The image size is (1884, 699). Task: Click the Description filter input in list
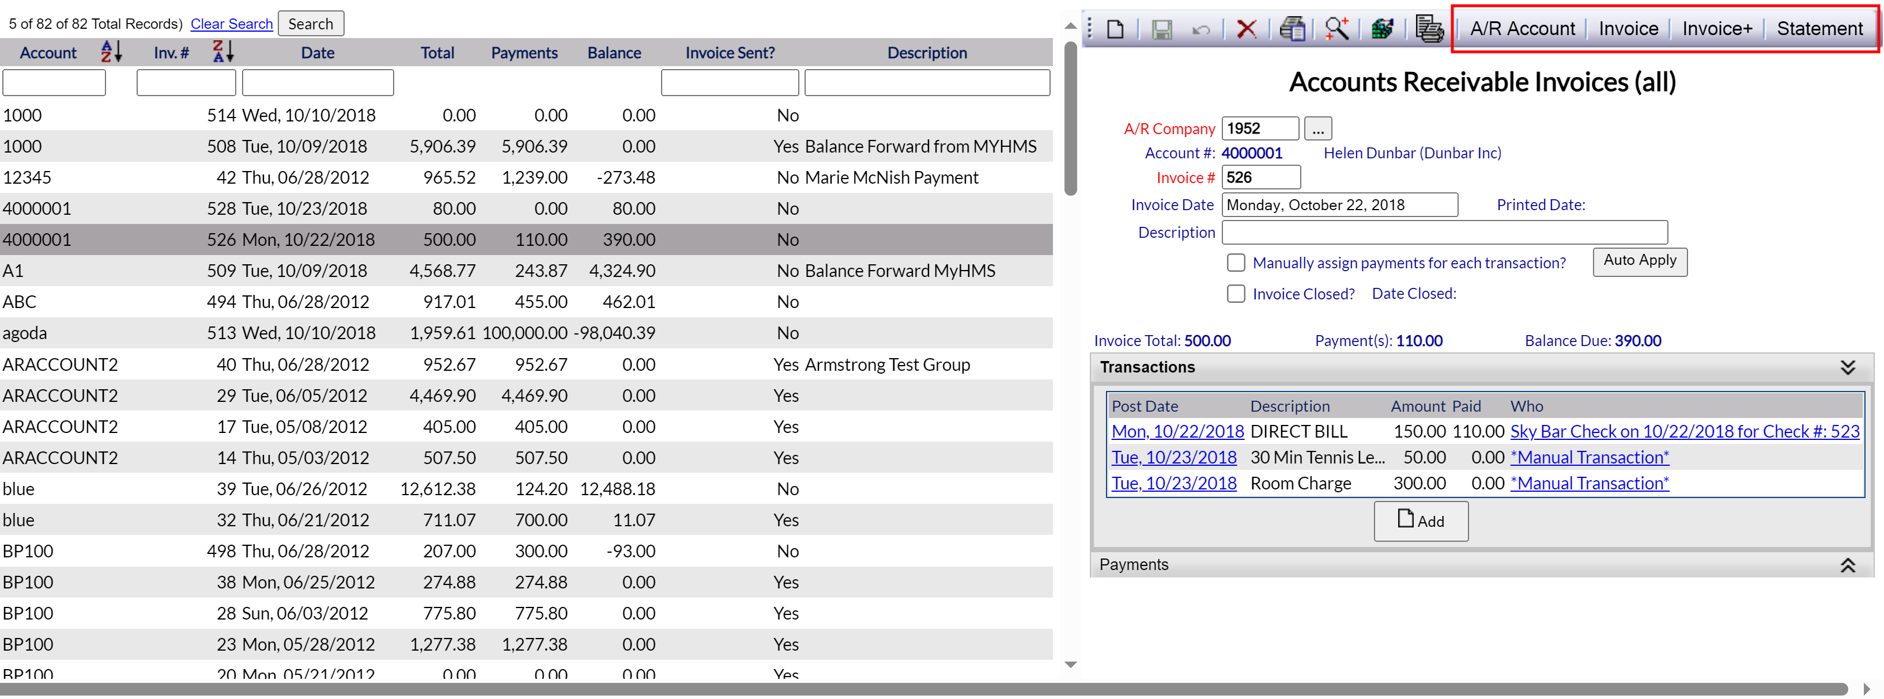point(926,82)
